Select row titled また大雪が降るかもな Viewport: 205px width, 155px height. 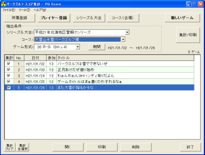coord(99,87)
